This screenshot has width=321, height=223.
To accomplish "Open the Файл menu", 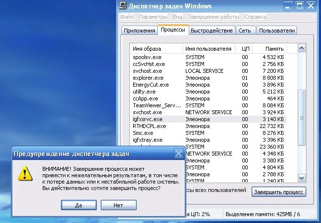I will (127, 17).
